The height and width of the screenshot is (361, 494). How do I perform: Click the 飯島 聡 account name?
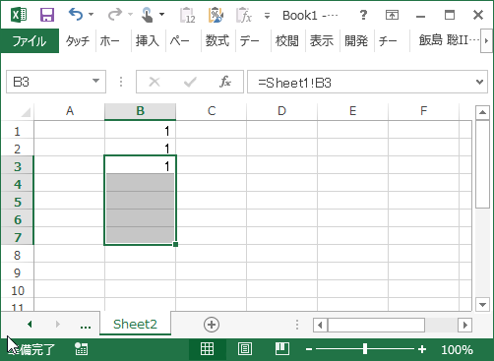(x=449, y=40)
